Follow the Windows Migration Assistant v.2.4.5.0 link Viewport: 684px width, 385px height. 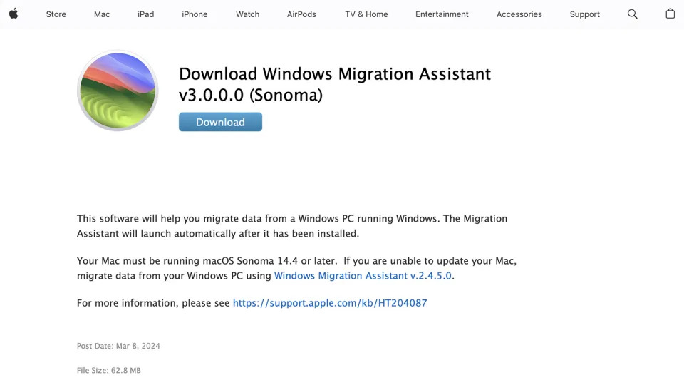point(363,276)
